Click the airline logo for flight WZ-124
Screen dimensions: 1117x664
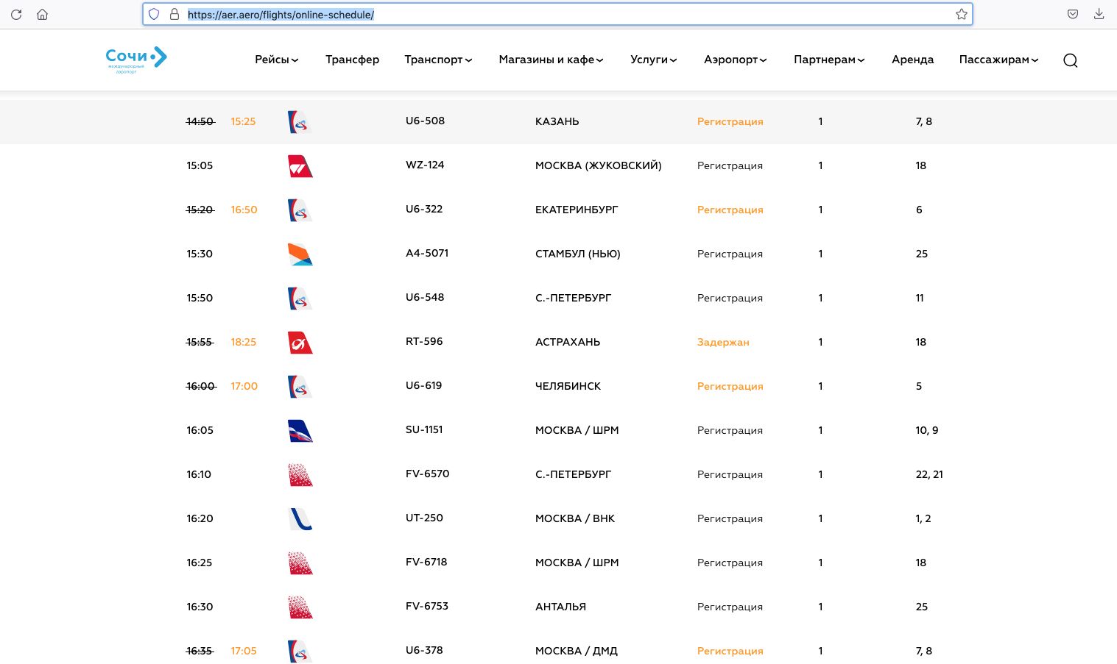pos(300,166)
